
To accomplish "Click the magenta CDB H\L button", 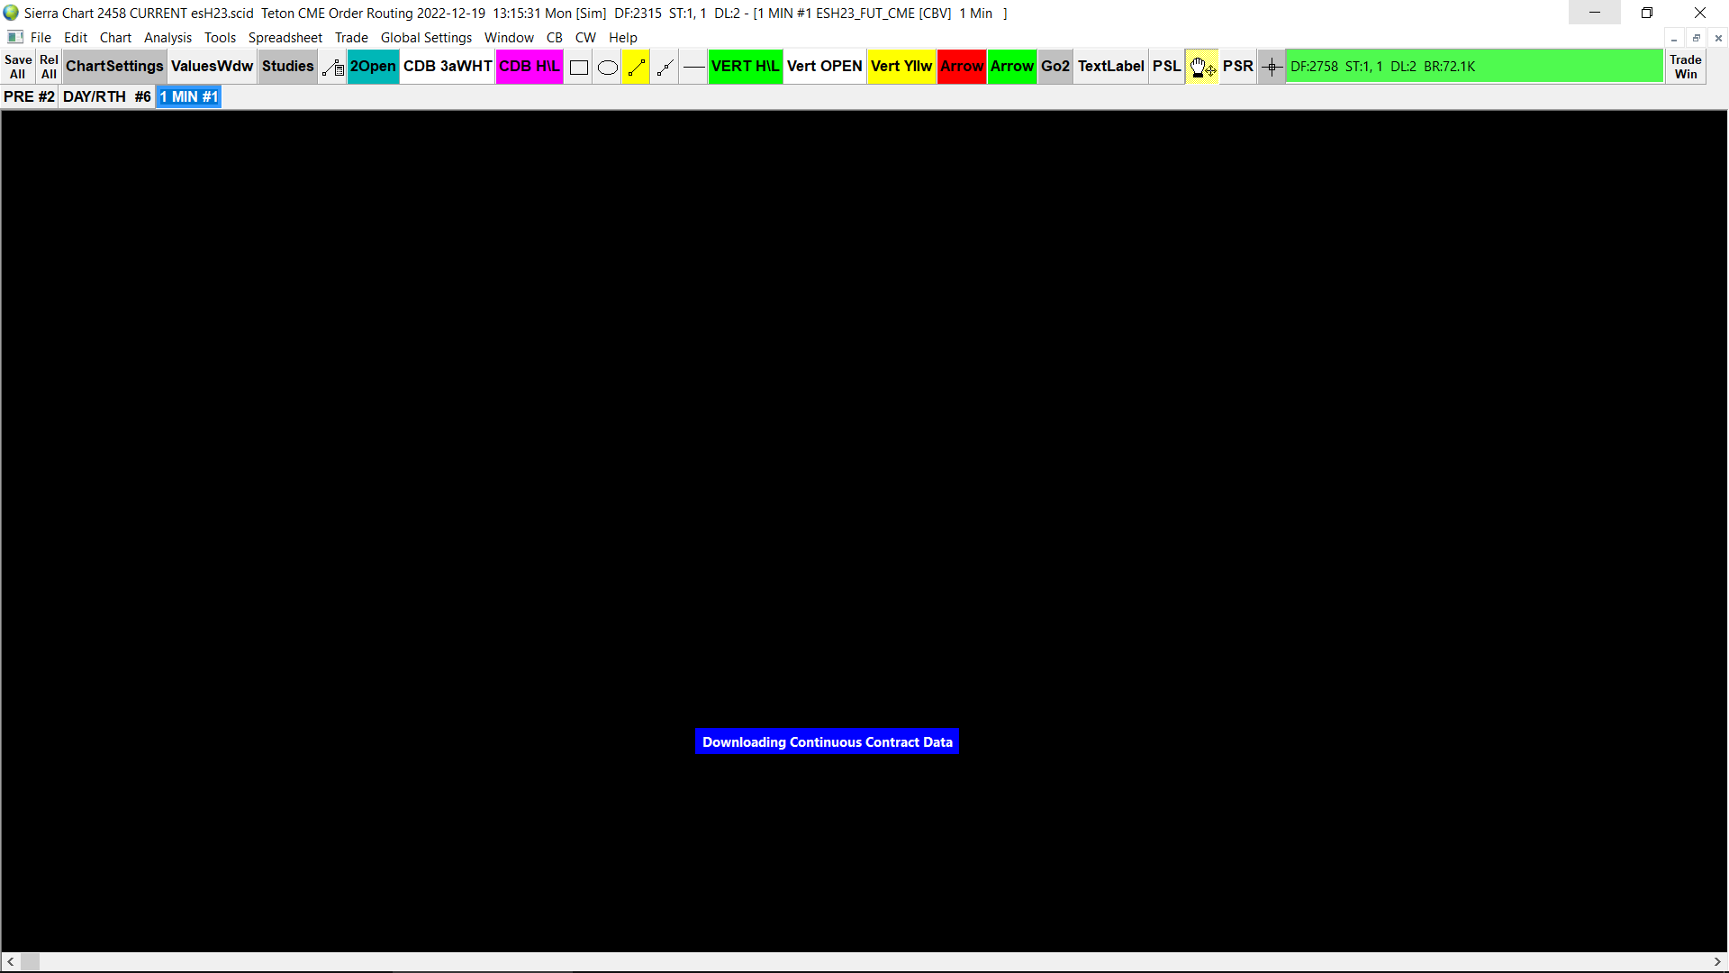I will click(529, 67).
